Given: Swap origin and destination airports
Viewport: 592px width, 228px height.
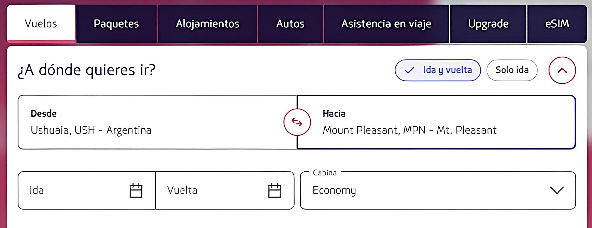Looking at the screenshot, I should (x=297, y=122).
